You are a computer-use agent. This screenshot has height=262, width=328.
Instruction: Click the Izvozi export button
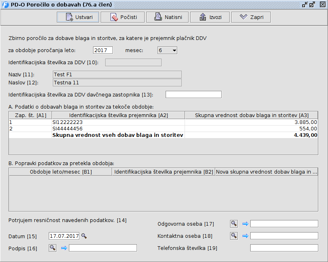[x=210, y=17]
